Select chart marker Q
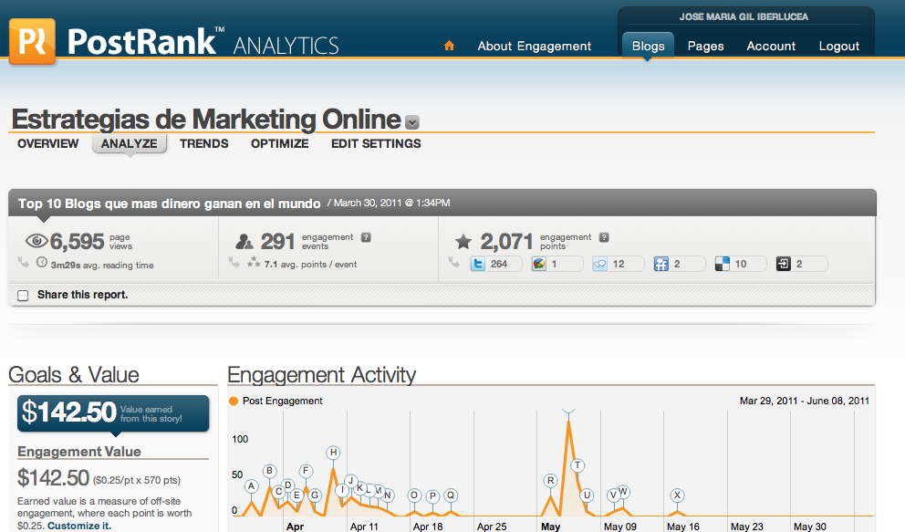905x532 pixels. 451,495
